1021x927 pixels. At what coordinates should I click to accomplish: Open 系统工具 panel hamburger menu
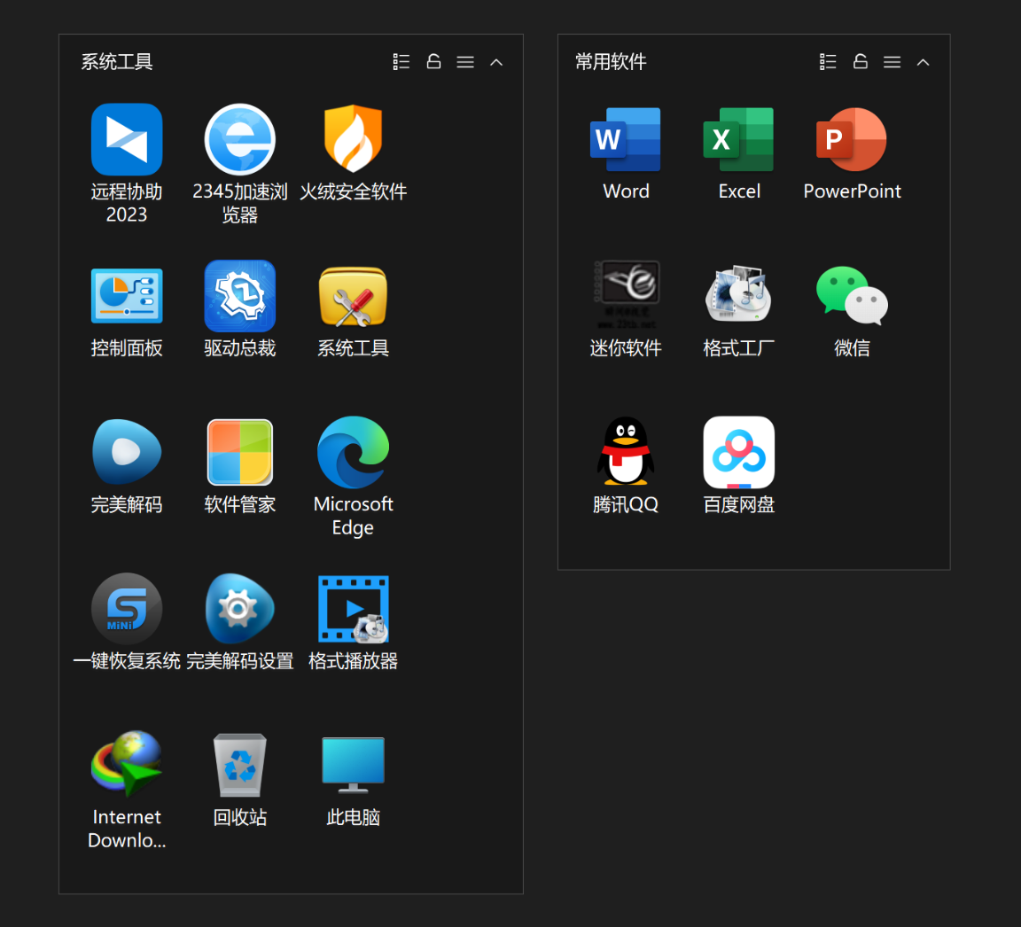click(x=465, y=62)
